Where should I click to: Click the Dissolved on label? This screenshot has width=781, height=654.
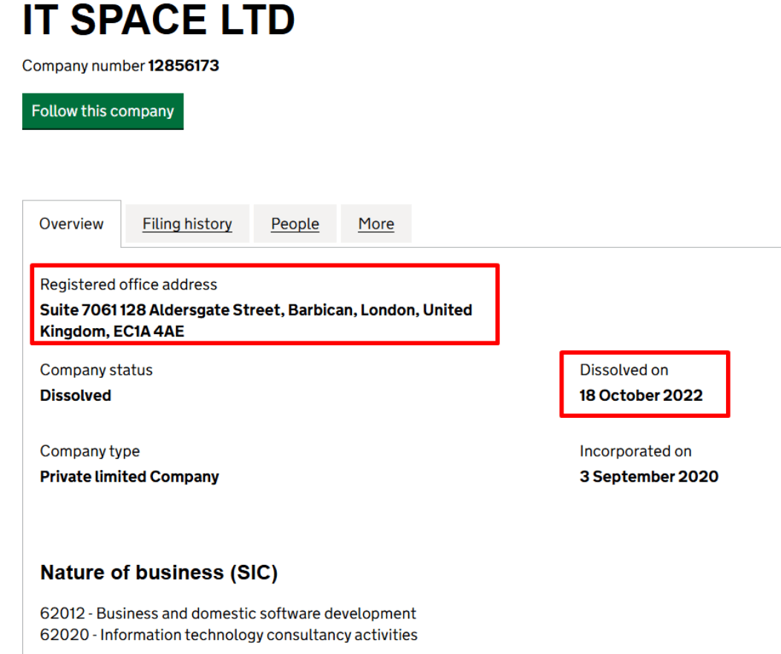coord(624,370)
